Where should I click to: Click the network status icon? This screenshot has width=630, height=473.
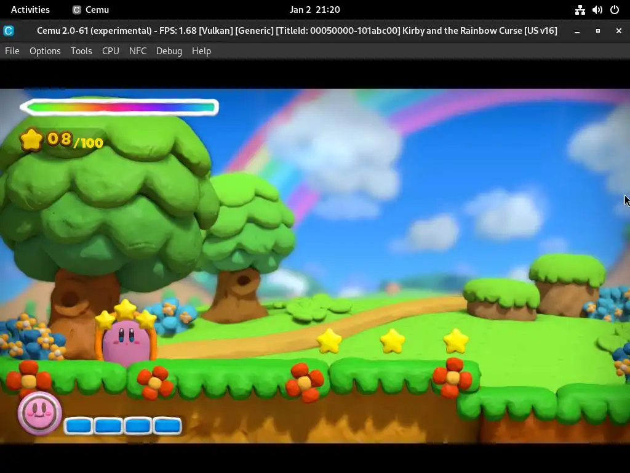pyautogui.click(x=580, y=10)
